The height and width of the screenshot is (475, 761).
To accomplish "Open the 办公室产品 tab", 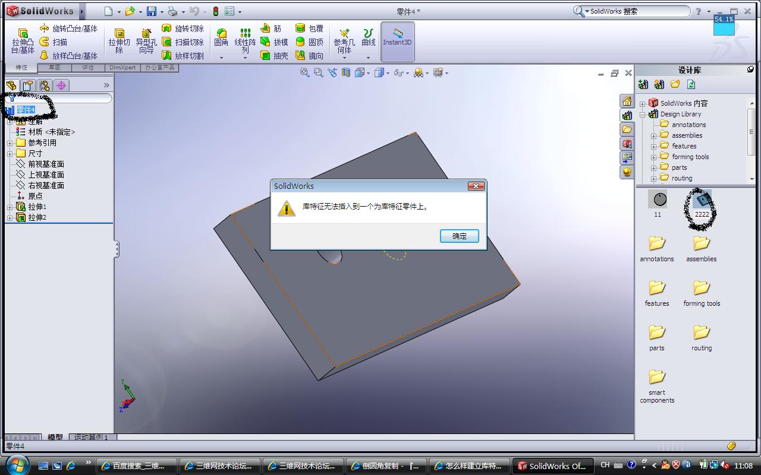I will [159, 68].
